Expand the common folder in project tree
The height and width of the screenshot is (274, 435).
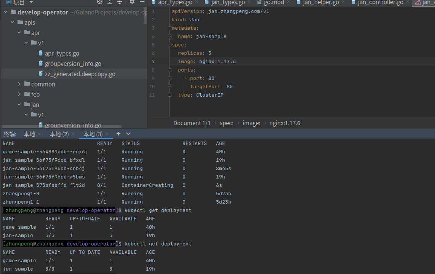[x=19, y=84]
